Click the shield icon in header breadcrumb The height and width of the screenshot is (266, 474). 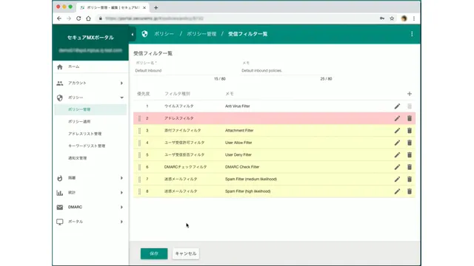[144, 34]
